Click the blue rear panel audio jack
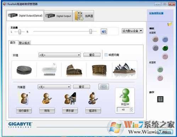 (x=165, y=39)
